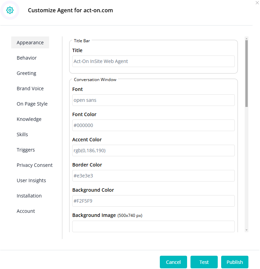The width and height of the screenshot is (260, 269).
Task: Open the Behavior section
Action: click(27, 58)
